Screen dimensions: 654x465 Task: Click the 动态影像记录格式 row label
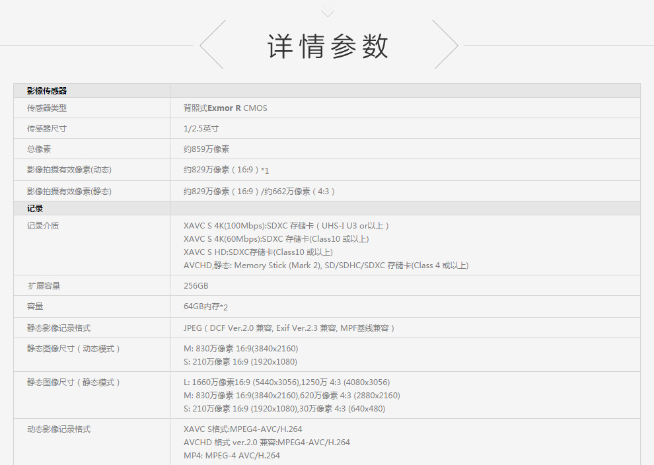[59, 429]
